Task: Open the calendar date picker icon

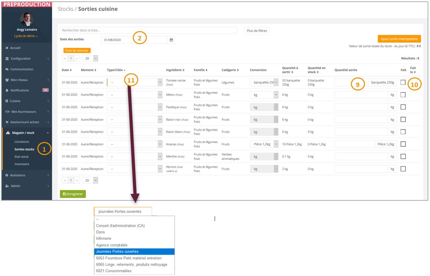Action: 171,40
